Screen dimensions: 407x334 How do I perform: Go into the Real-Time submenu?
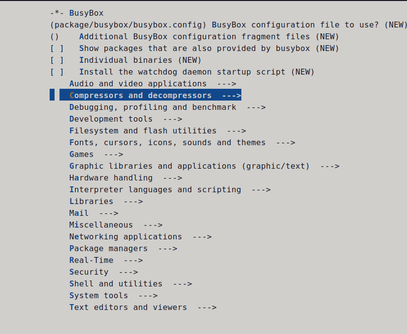click(x=106, y=260)
